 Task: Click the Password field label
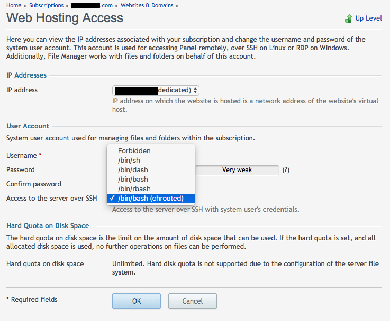point(21,170)
